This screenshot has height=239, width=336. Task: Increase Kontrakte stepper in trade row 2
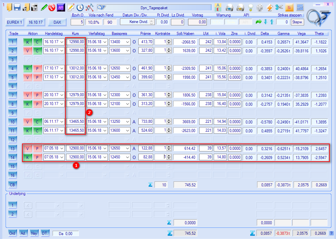[x=169, y=49]
